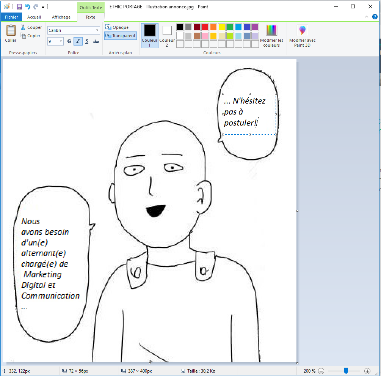This screenshot has height=376, width=381.
Task: Select Couleur 2 background color
Action: (x=167, y=36)
